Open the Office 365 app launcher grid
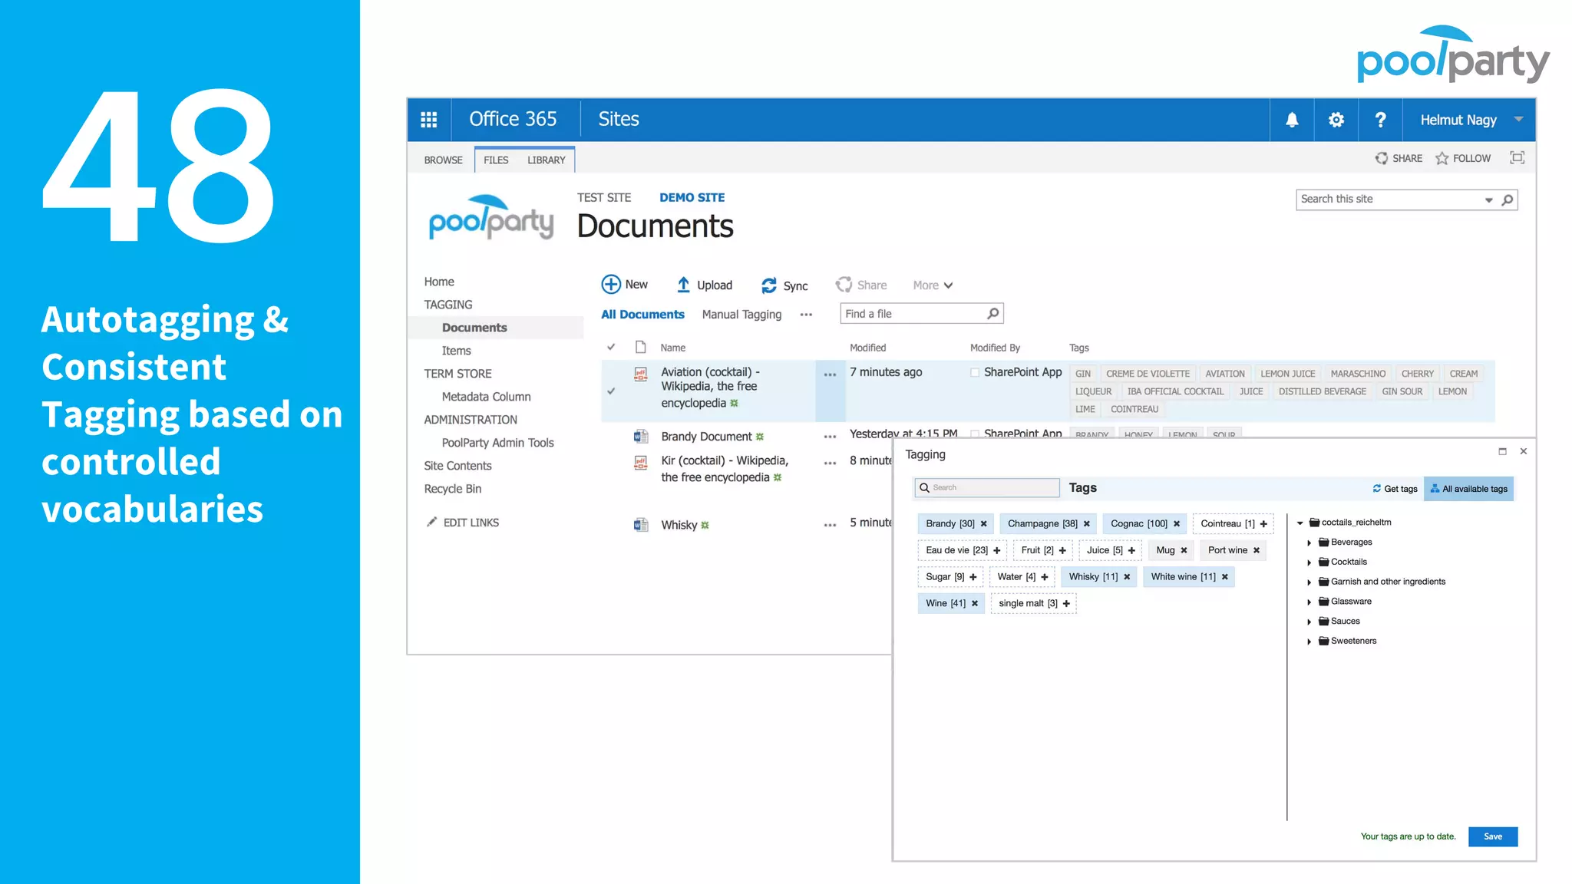The image size is (1572, 884). click(428, 120)
